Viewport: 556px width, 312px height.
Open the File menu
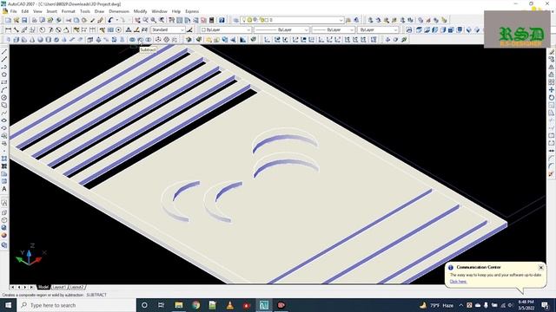point(14,11)
